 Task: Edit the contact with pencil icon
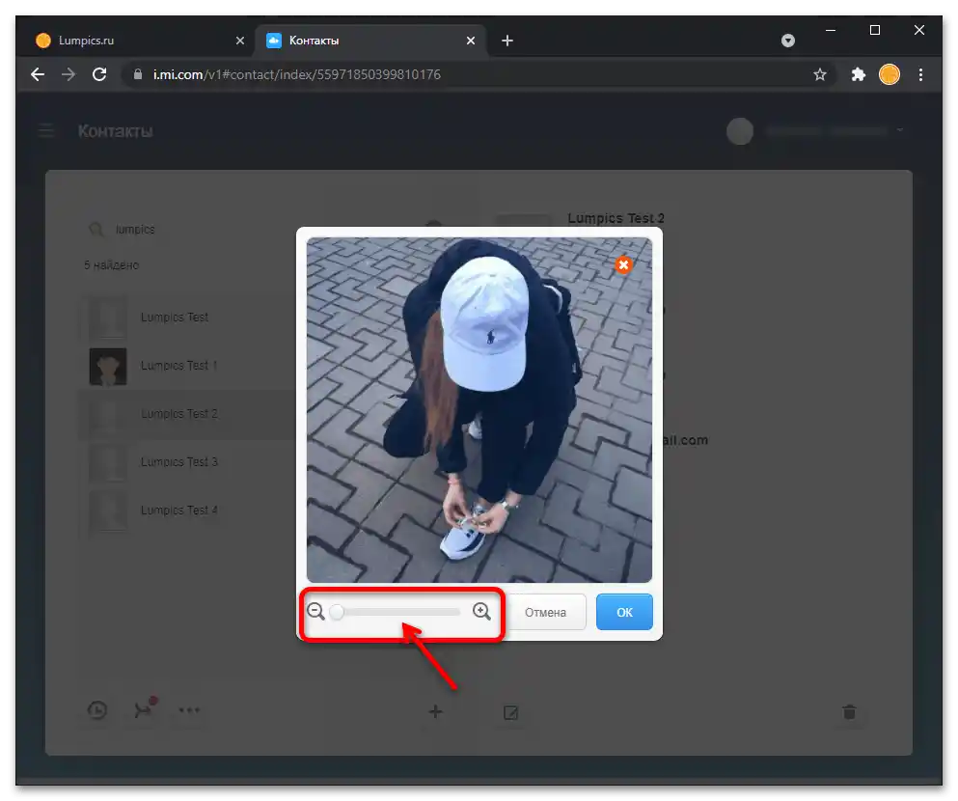[510, 712]
